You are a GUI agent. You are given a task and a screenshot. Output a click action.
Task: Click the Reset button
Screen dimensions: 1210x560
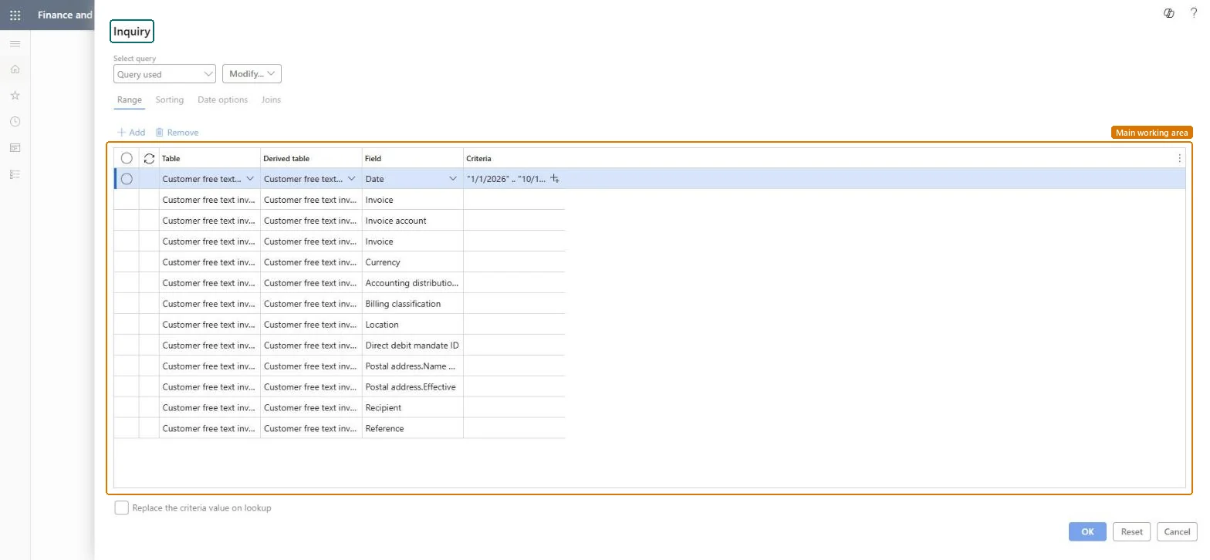tap(1132, 531)
